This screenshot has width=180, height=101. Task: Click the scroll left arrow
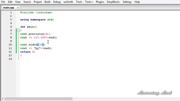[x=3, y=99]
